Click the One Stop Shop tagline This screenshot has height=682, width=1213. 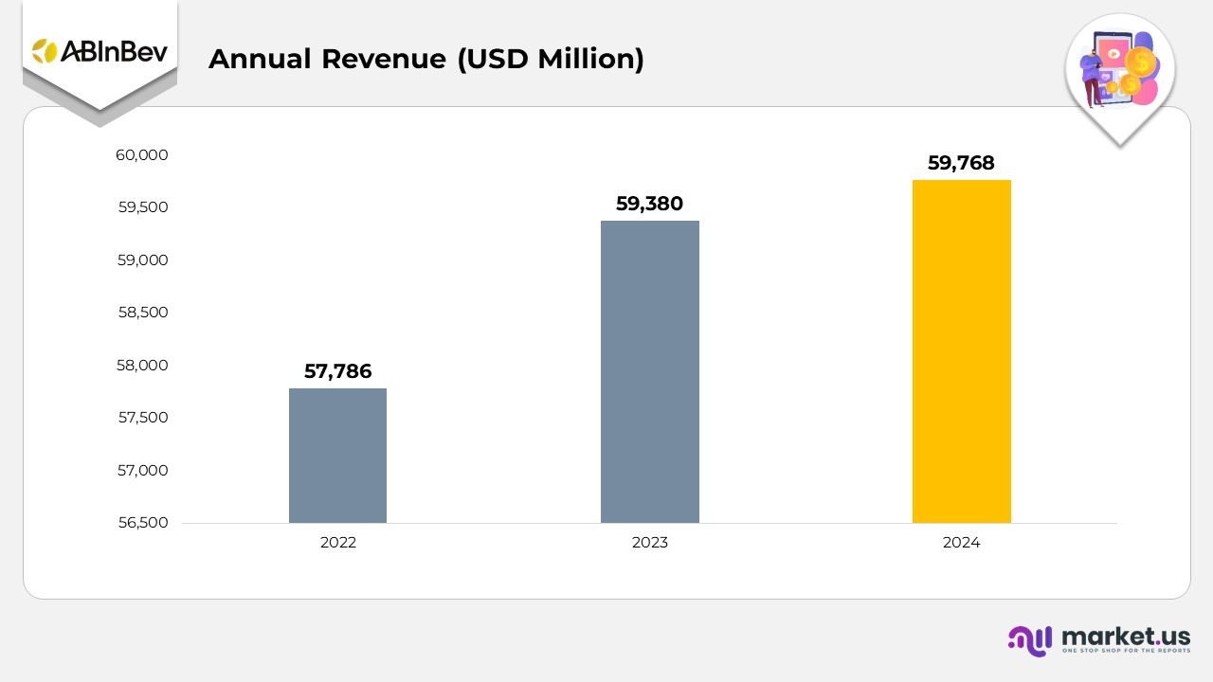1125,652
